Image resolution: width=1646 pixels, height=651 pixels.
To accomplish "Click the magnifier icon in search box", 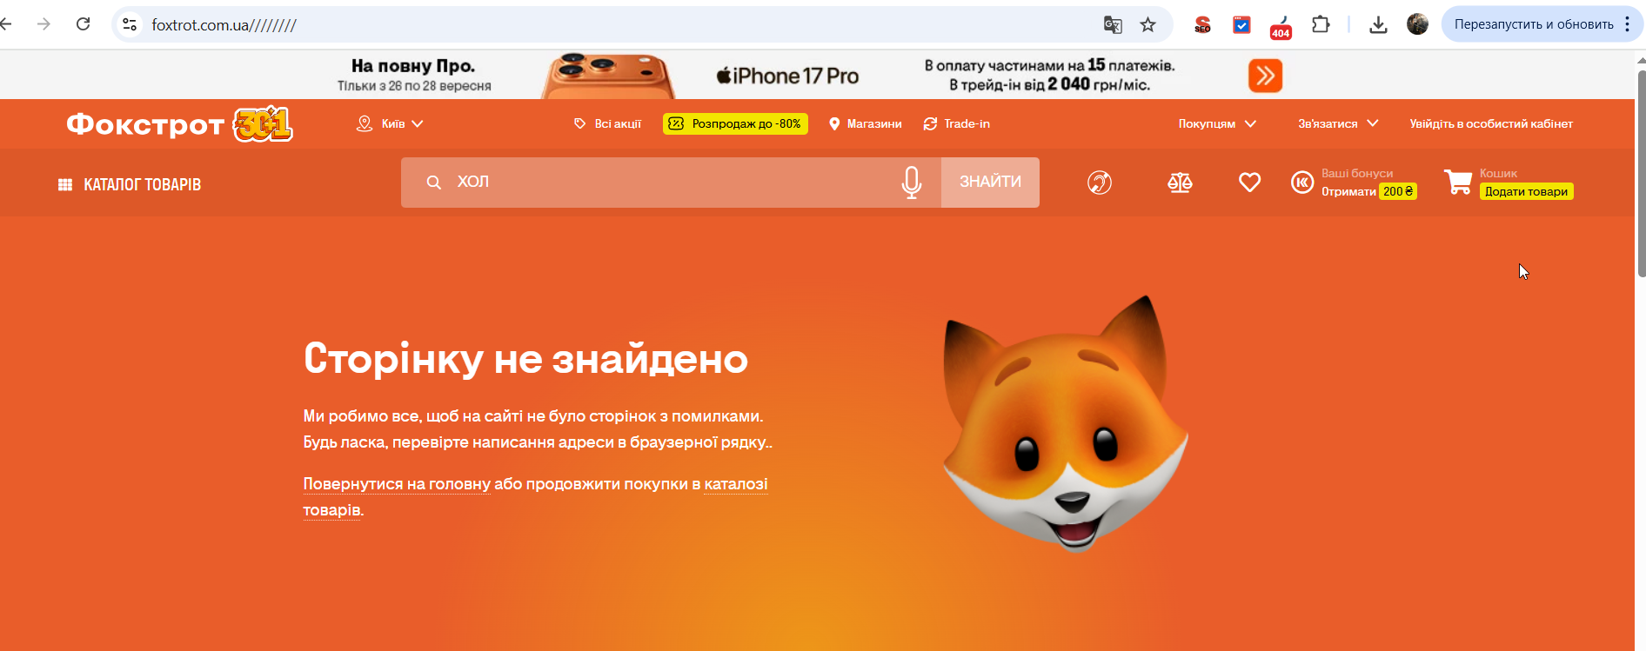I will (x=433, y=183).
